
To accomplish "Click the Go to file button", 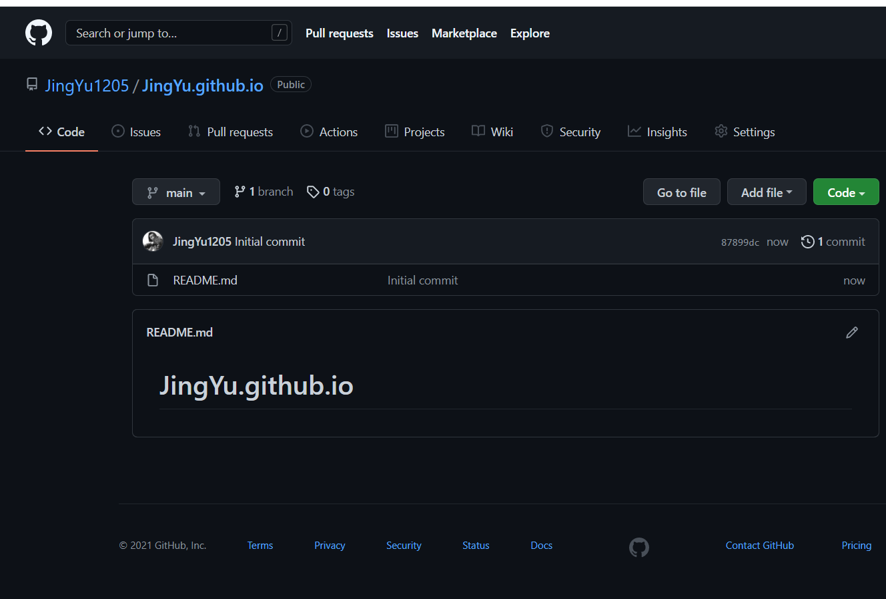I will pyautogui.click(x=682, y=192).
